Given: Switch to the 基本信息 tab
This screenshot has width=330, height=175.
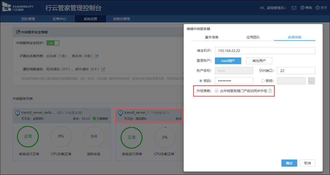Looking at the screenshot, I should 211,37.
